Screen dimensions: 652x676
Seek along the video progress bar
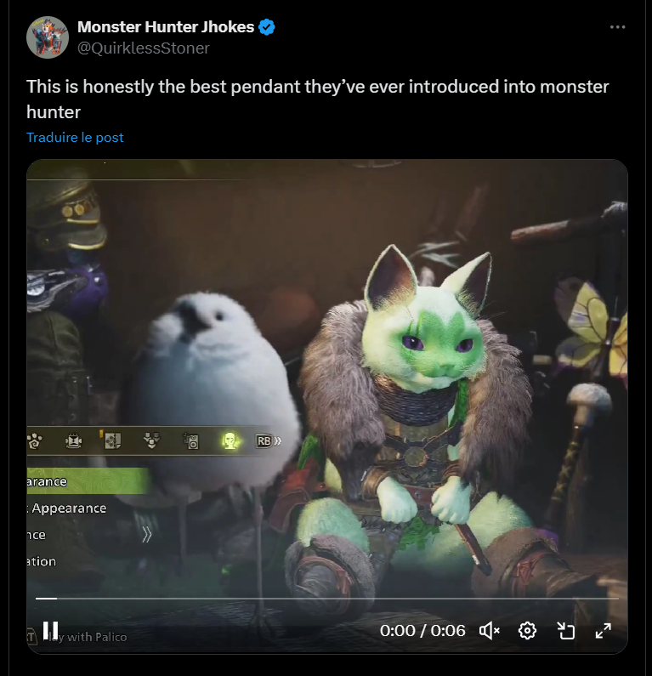(326, 599)
